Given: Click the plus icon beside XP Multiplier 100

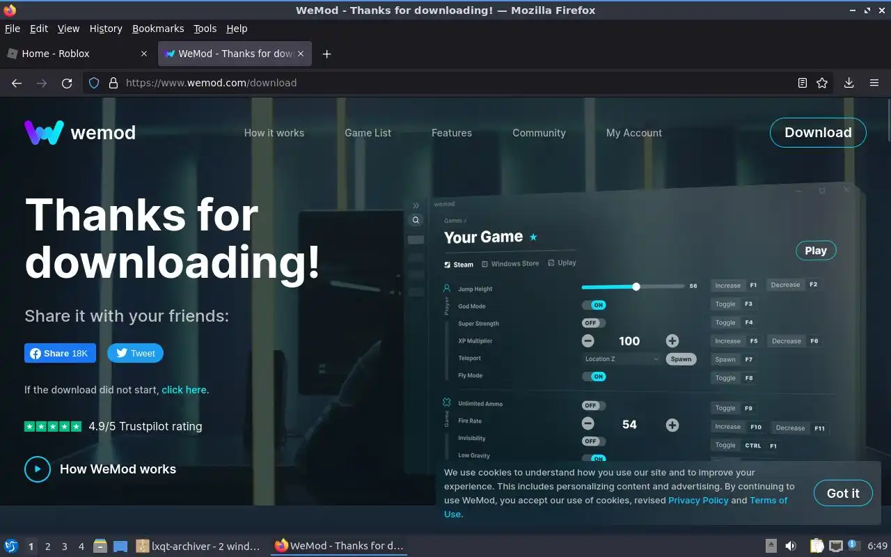Looking at the screenshot, I should click(x=672, y=340).
